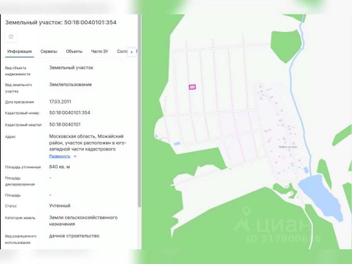The height and width of the screenshot is (264, 352).
Task: Open the Информация tab
Action: [19, 52]
